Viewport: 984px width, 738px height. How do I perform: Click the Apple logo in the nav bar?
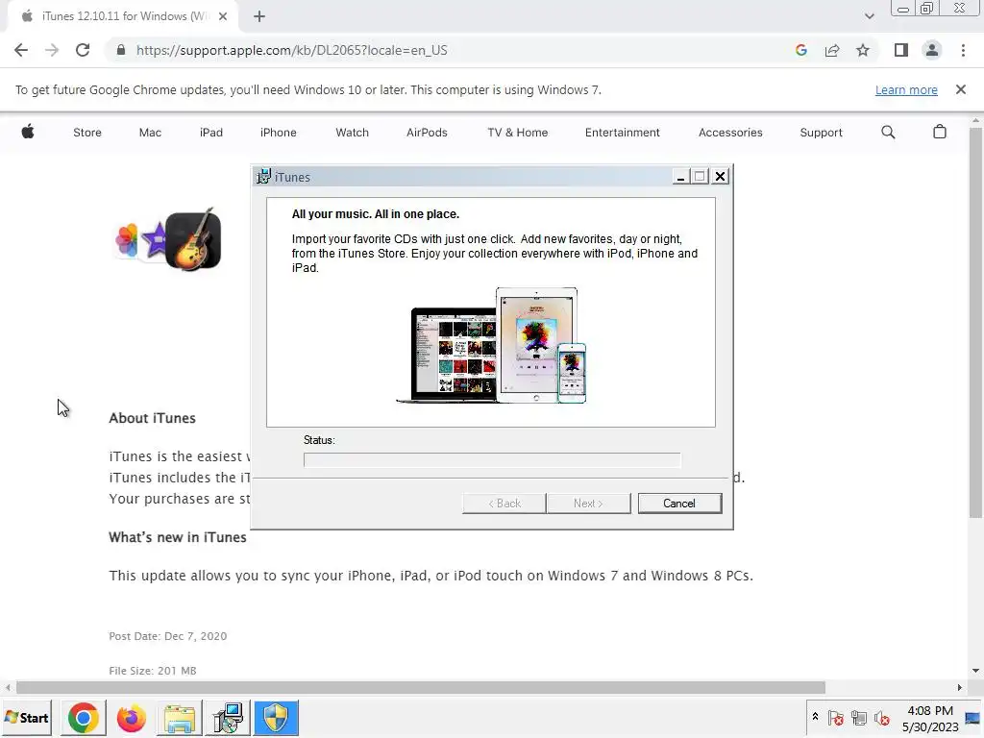(x=28, y=132)
